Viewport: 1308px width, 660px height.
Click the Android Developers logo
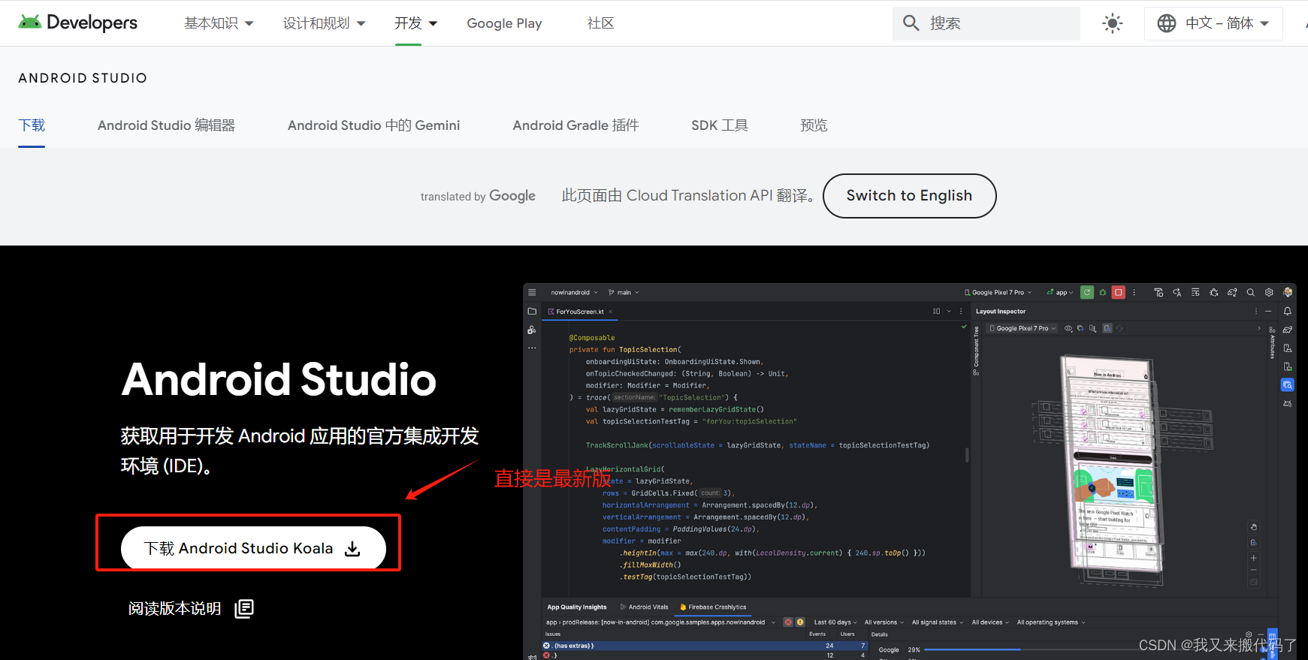pos(78,23)
